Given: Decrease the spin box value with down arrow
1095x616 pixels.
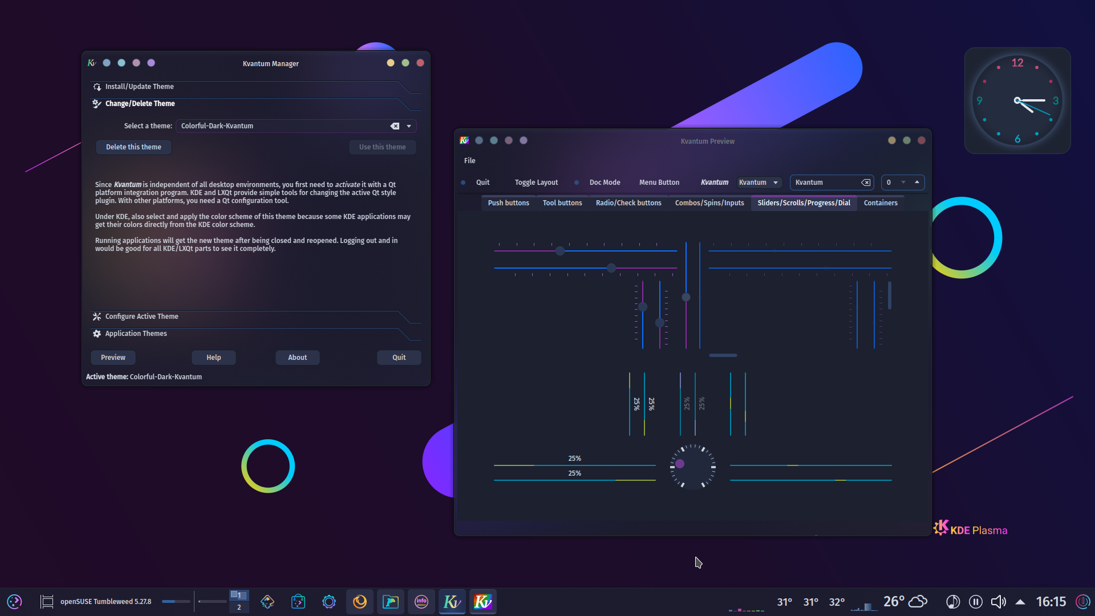Looking at the screenshot, I should [903, 183].
